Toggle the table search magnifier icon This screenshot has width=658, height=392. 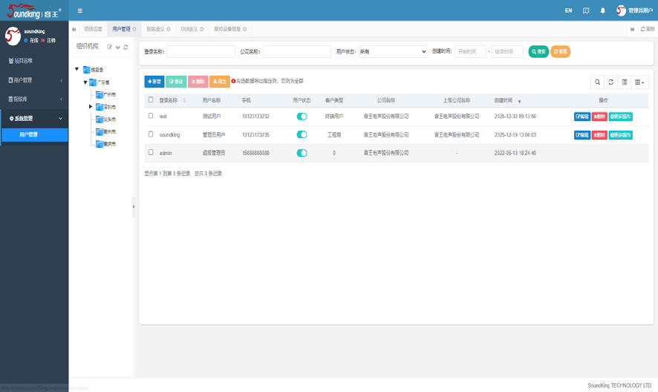coord(597,82)
